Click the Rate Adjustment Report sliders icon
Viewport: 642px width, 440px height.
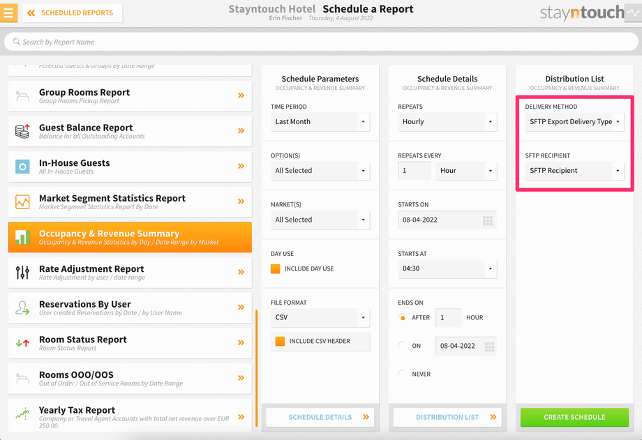[22, 272]
